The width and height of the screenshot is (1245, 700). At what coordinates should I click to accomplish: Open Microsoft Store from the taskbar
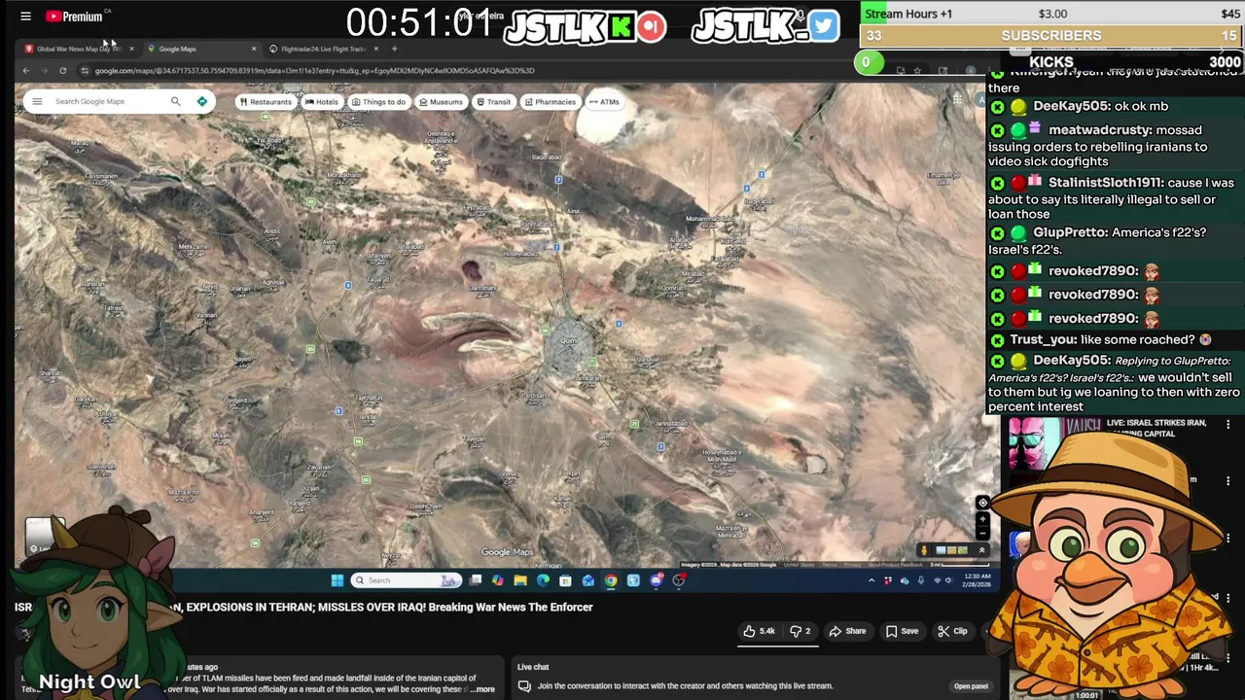565,580
